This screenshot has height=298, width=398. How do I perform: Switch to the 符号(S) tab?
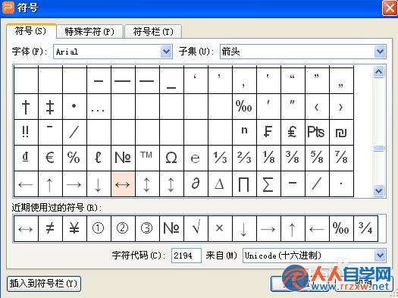tap(31, 31)
